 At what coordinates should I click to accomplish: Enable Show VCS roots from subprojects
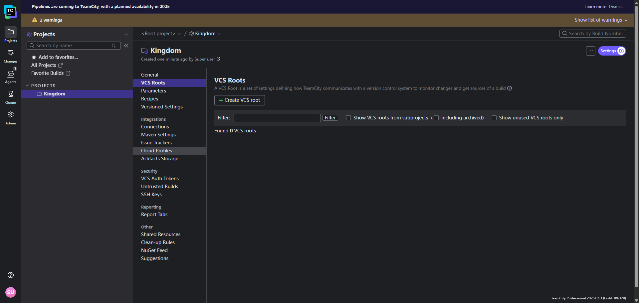point(348,118)
